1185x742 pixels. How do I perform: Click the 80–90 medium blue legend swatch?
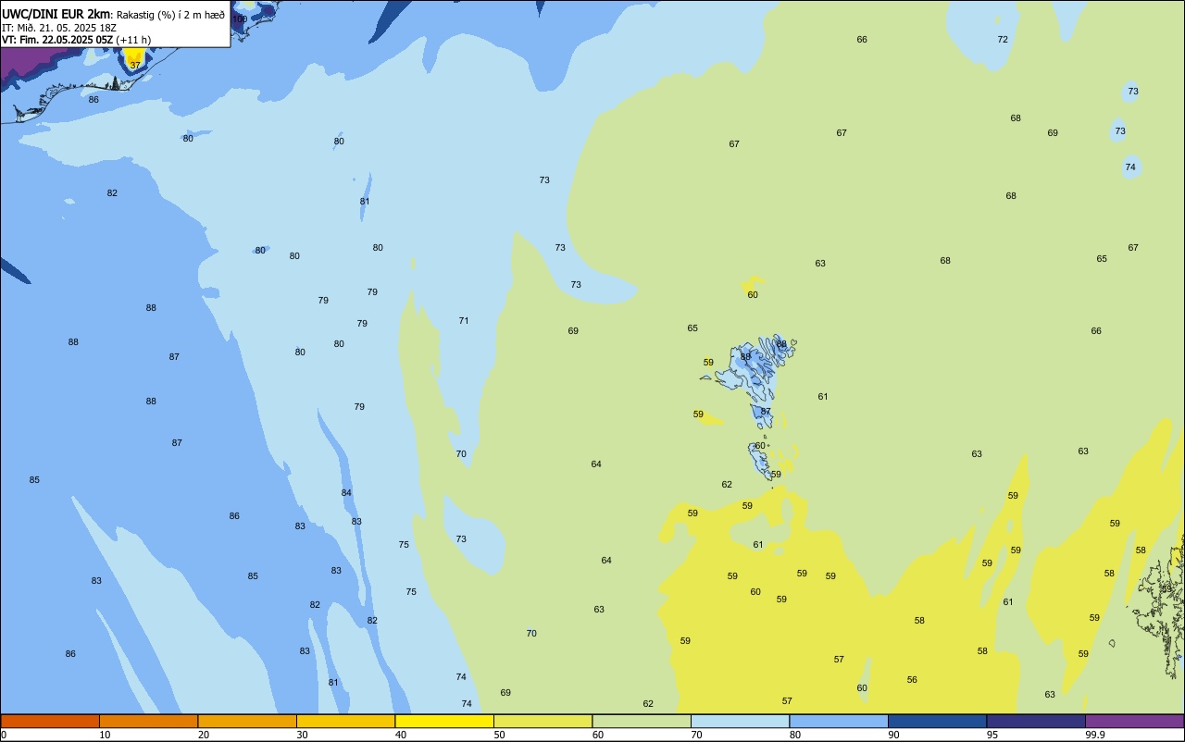pos(839,721)
